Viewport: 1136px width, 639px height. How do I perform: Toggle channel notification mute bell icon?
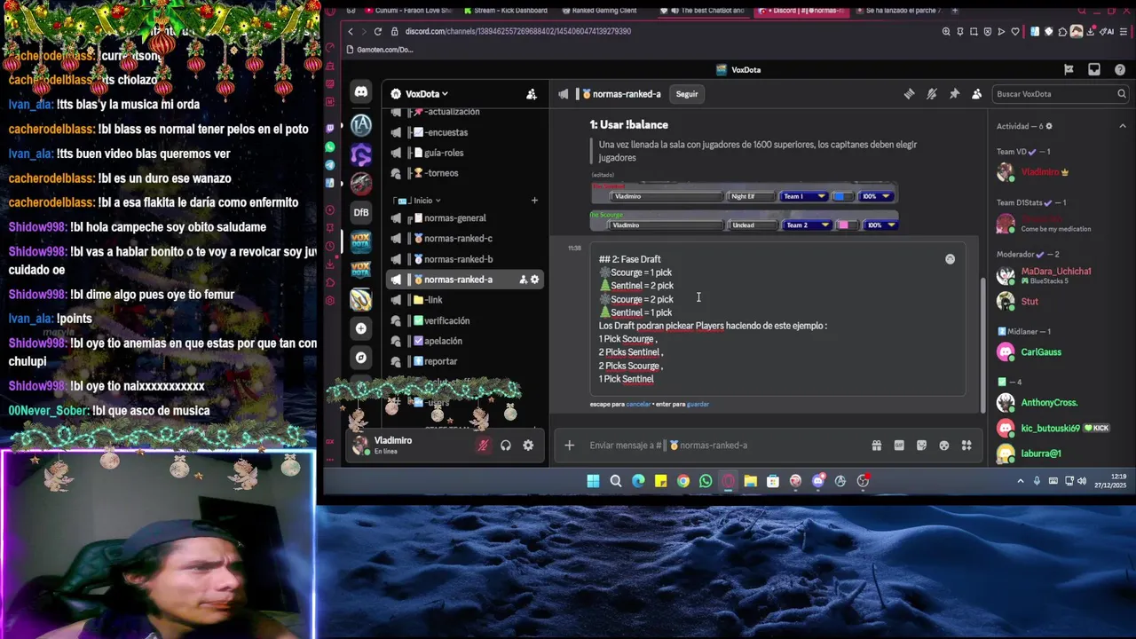(931, 94)
